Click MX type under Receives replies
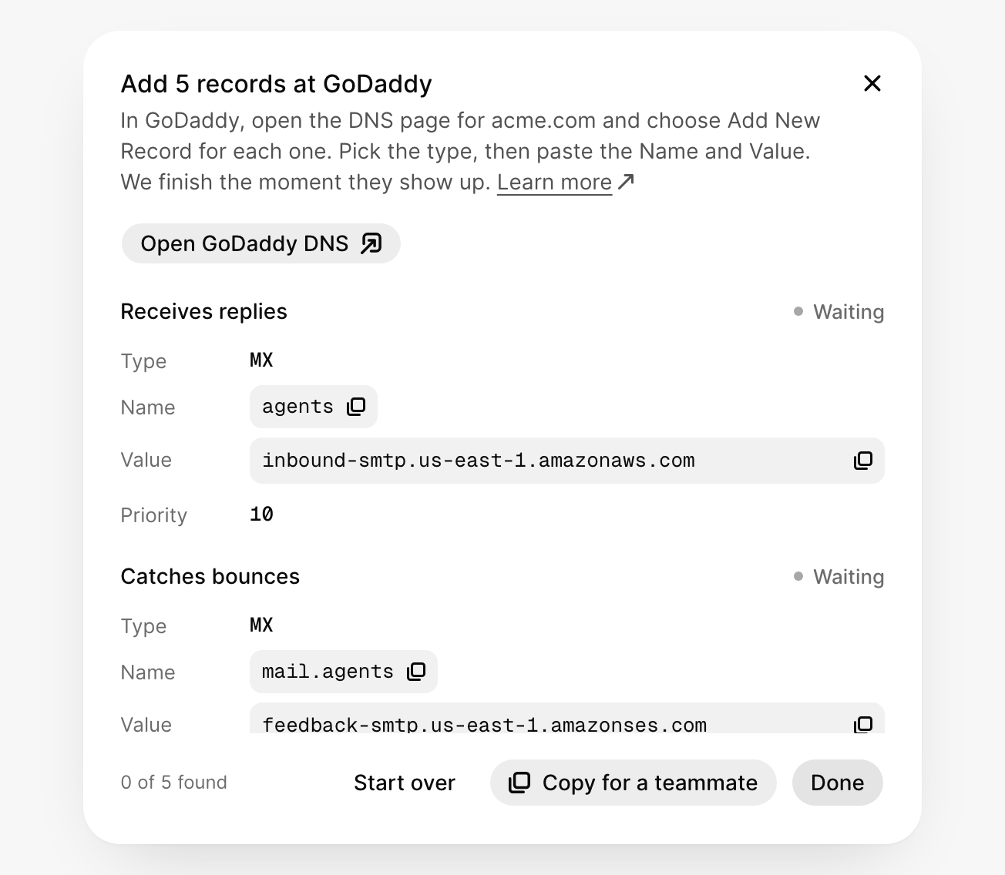Viewport: 1005px width, 875px height. coord(261,360)
